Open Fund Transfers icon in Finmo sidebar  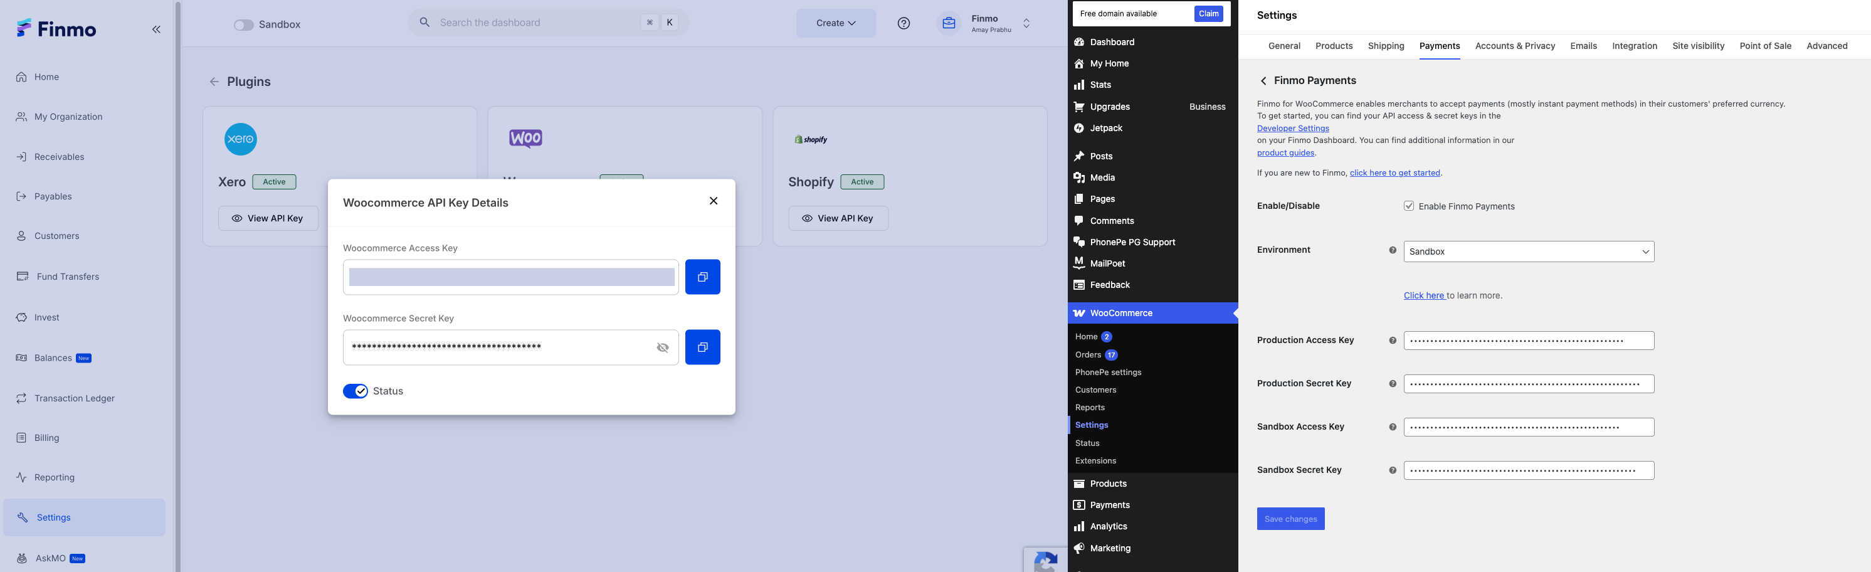pyautogui.click(x=23, y=276)
